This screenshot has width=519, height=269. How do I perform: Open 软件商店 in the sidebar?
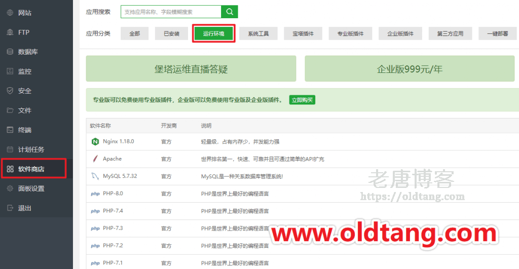pos(31,169)
